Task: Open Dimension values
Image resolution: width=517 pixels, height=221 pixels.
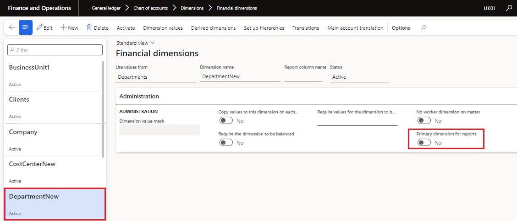Action: 163,28
